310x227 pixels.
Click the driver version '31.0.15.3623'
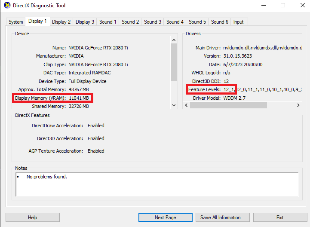tap(238, 56)
